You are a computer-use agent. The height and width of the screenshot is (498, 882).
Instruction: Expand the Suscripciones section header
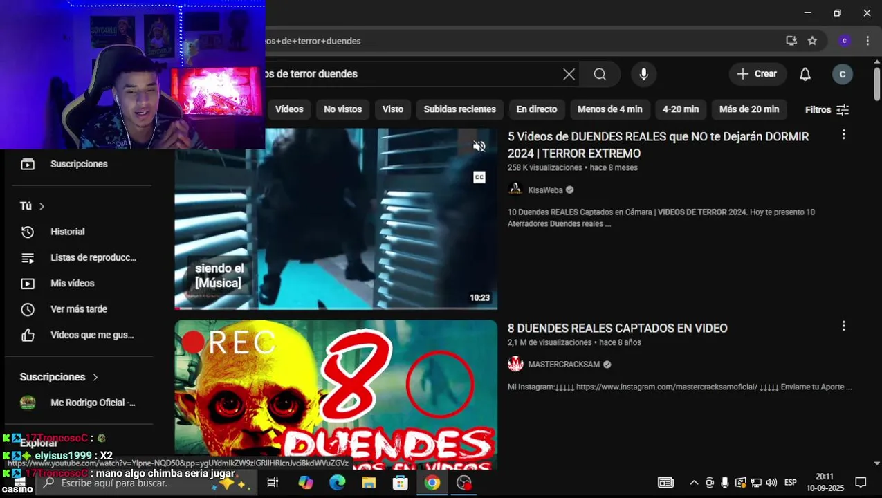tap(59, 377)
